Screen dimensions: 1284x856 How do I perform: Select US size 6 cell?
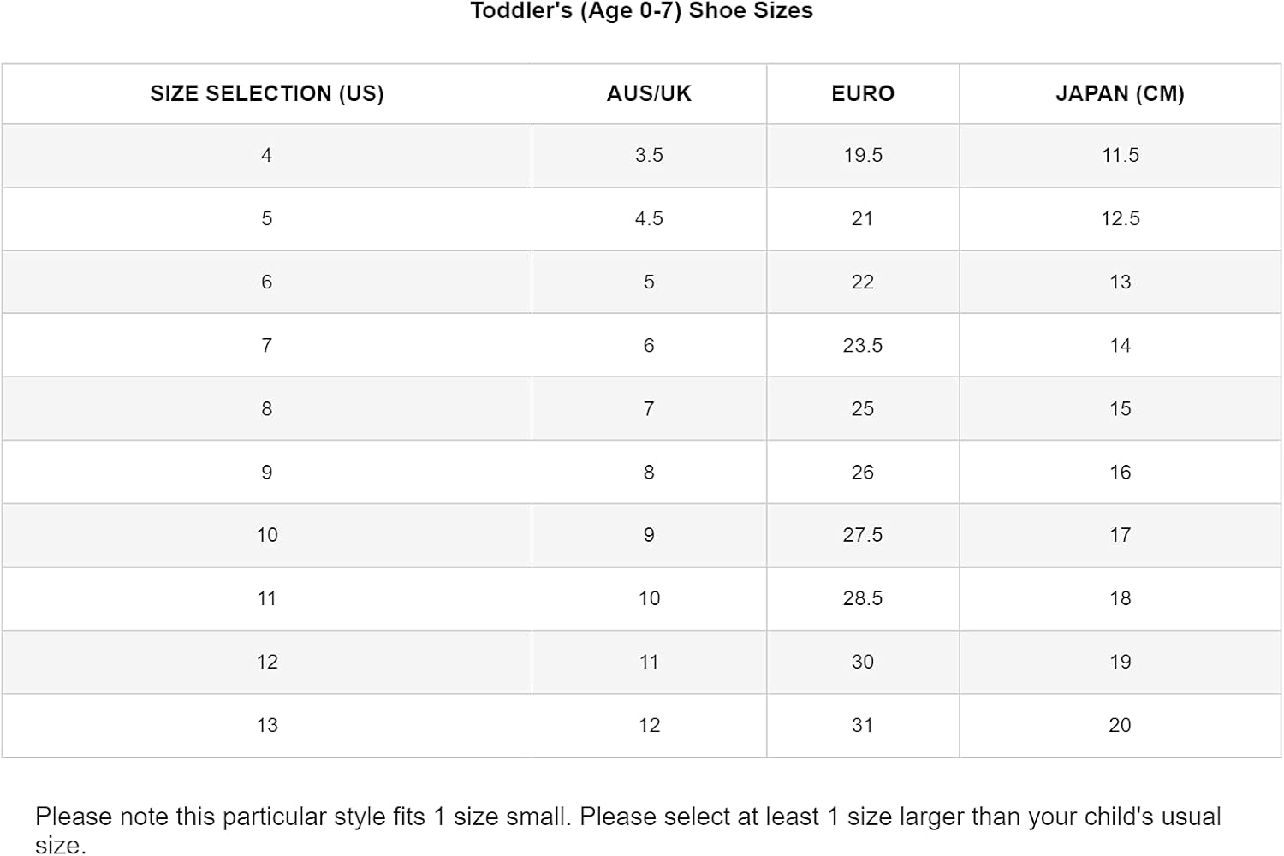(267, 282)
